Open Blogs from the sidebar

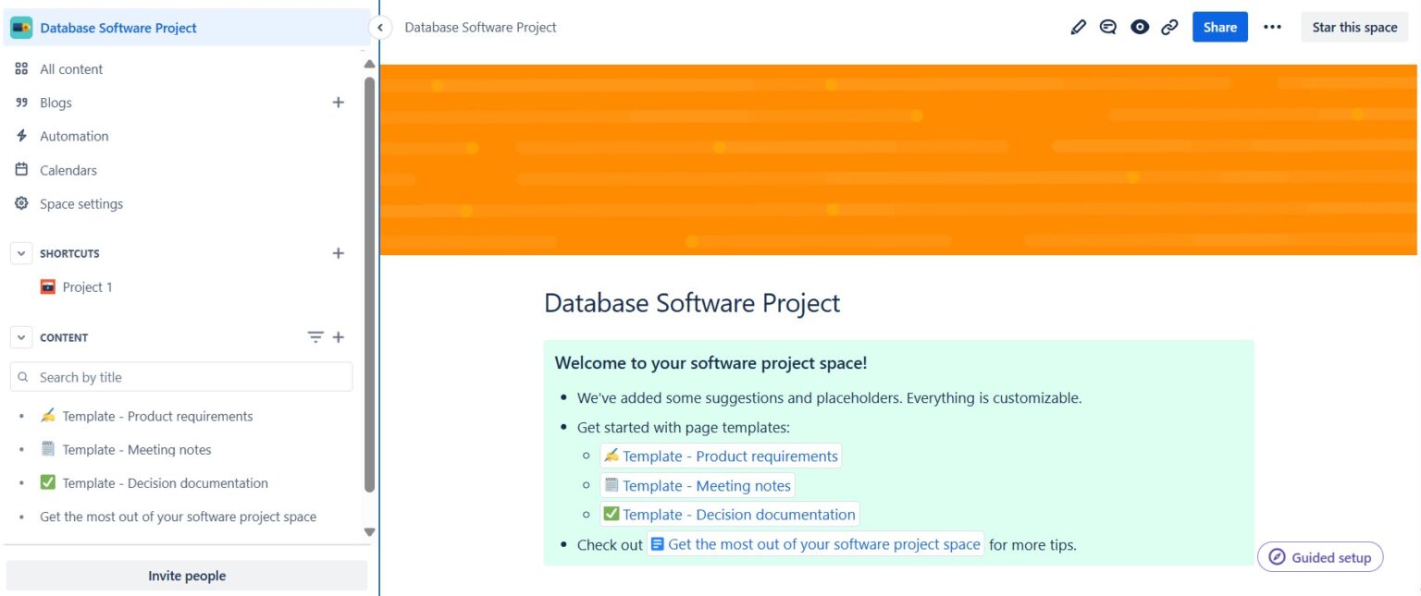click(x=56, y=102)
